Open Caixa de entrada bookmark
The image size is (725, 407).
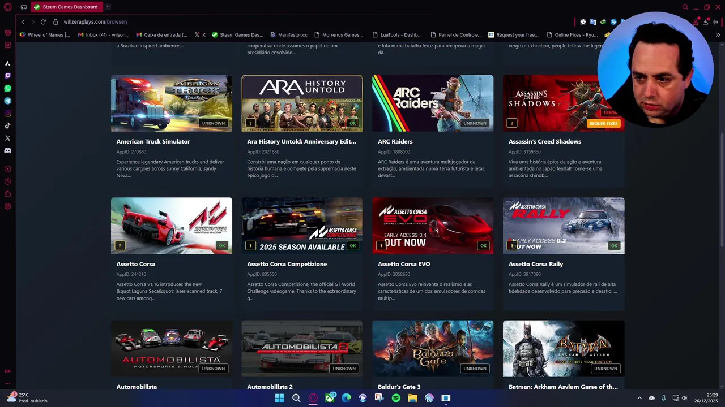[161, 34]
